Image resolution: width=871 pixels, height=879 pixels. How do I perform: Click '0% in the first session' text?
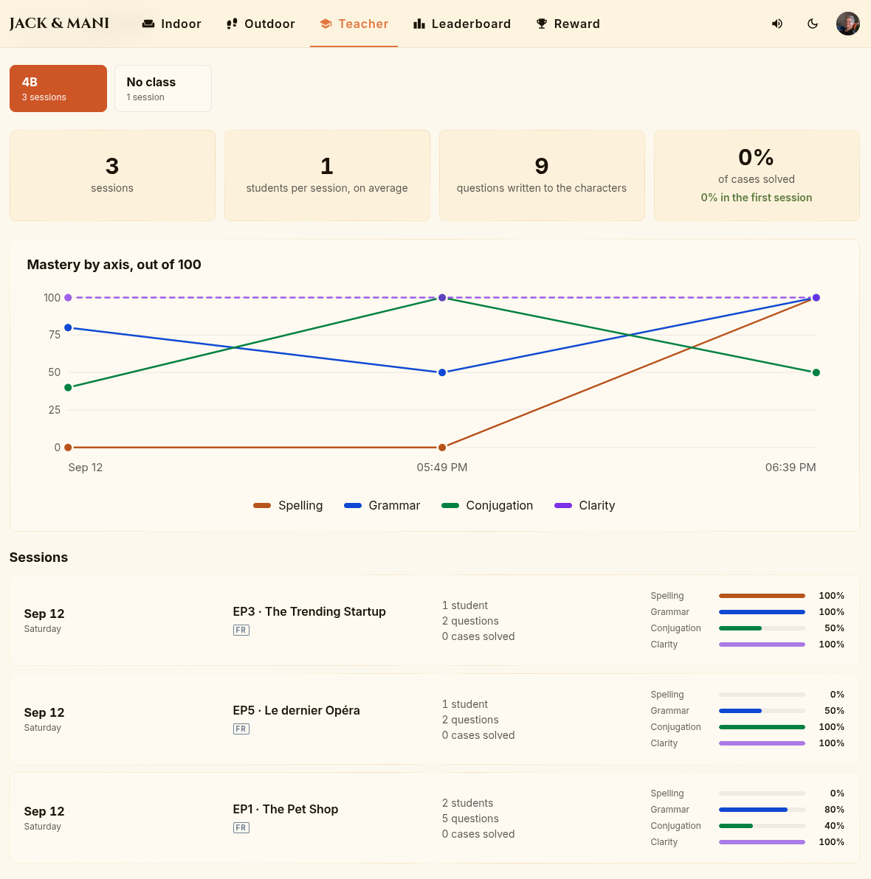757,198
